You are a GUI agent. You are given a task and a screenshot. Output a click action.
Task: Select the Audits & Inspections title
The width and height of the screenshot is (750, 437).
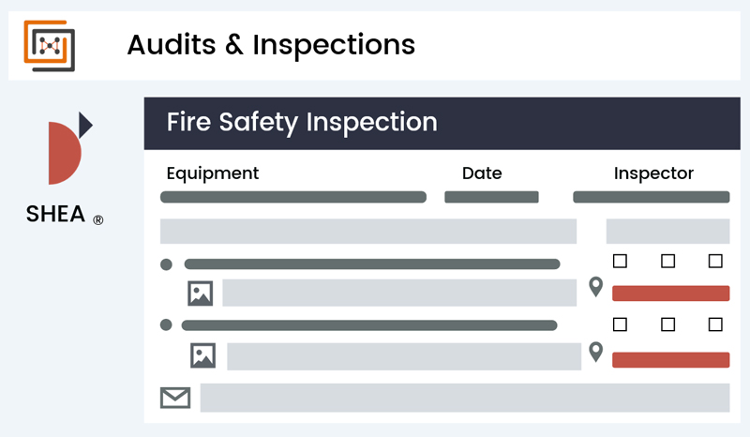(x=271, y=45)
